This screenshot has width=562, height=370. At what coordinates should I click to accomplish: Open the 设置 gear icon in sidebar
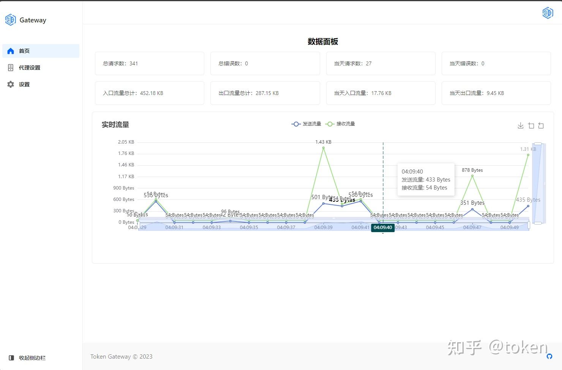[11, 84]
